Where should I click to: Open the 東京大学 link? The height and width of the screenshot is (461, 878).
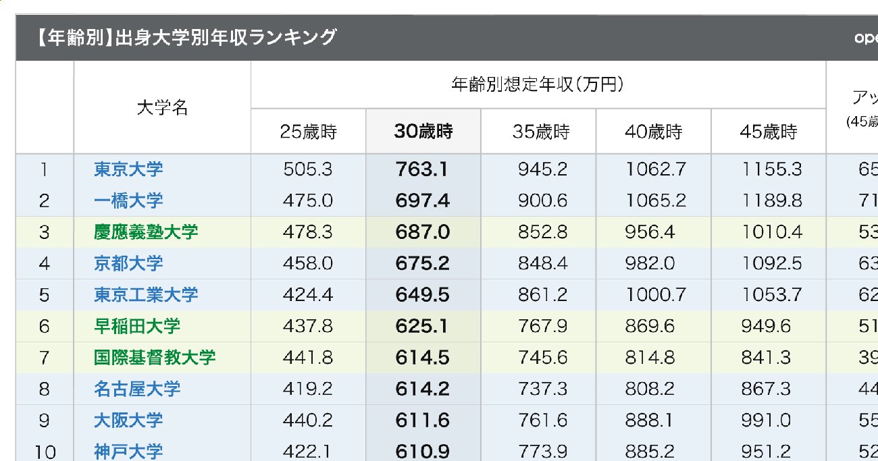point(128,169)
